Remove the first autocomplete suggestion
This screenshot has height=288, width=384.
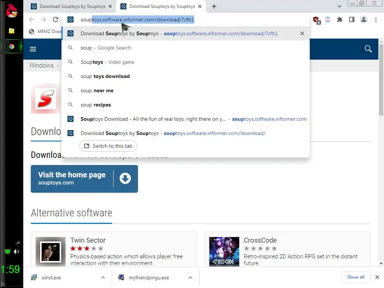[x=302, y=33]
